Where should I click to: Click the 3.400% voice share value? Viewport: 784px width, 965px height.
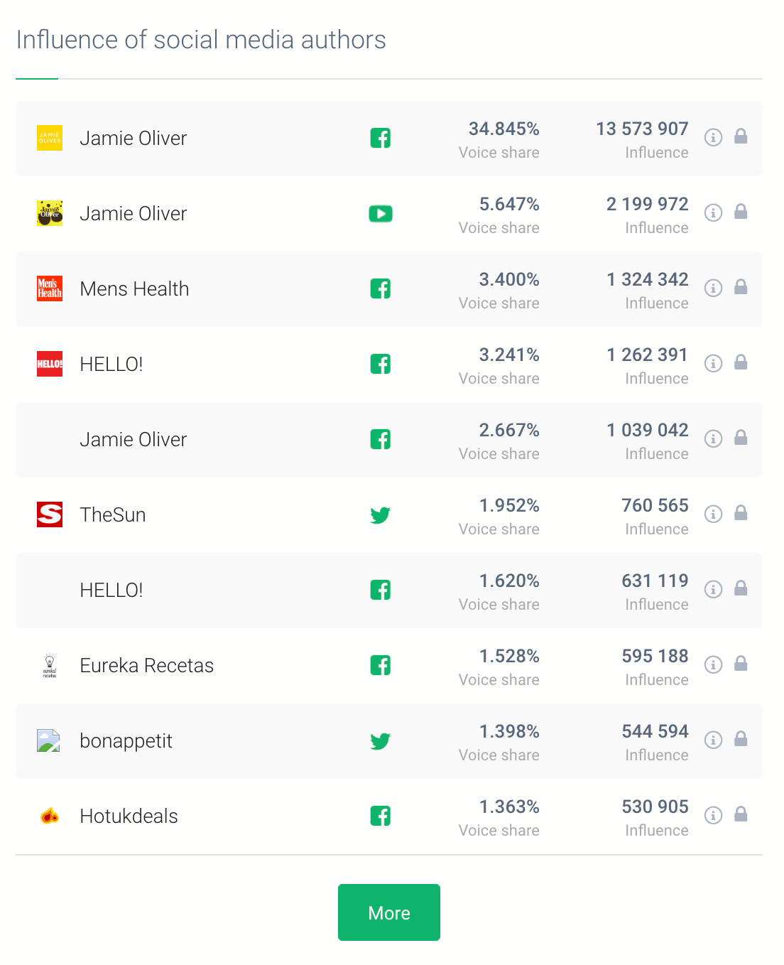tap(509, 279)
